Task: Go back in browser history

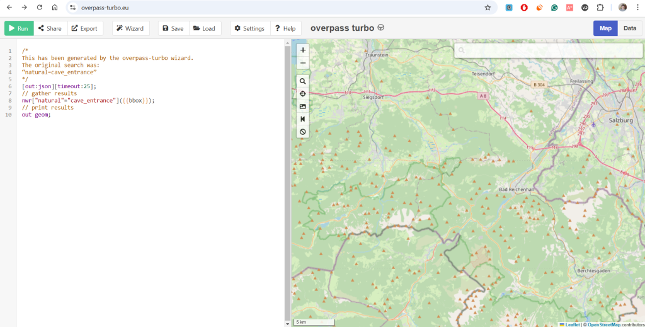Action: [9, 8]
